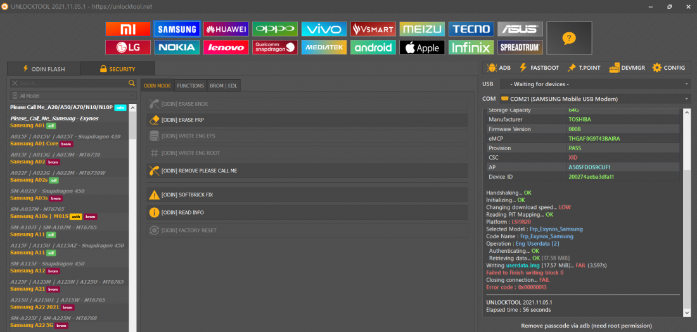
Task: Select the Nokia brand logo
Action: pos(177,47)
